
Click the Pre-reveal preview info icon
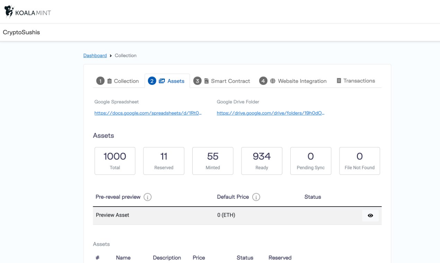pyautogui.click(x=148, y=197)
